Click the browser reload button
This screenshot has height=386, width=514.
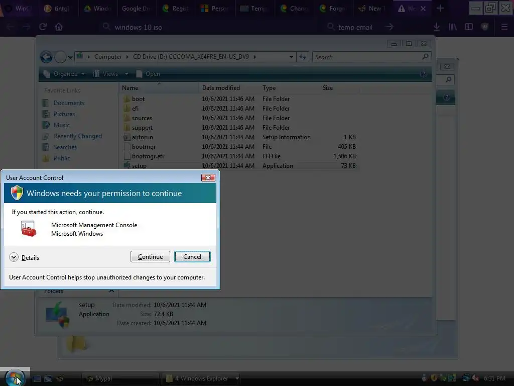coord(43,27)
